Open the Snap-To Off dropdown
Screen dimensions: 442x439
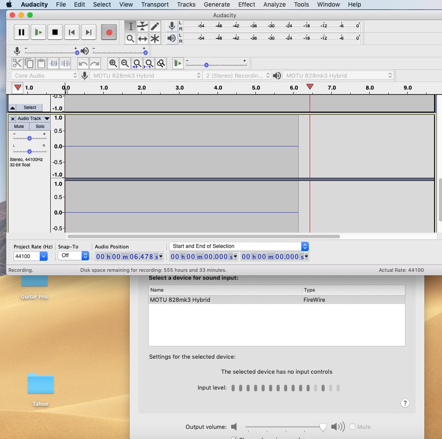pos(74,256)
